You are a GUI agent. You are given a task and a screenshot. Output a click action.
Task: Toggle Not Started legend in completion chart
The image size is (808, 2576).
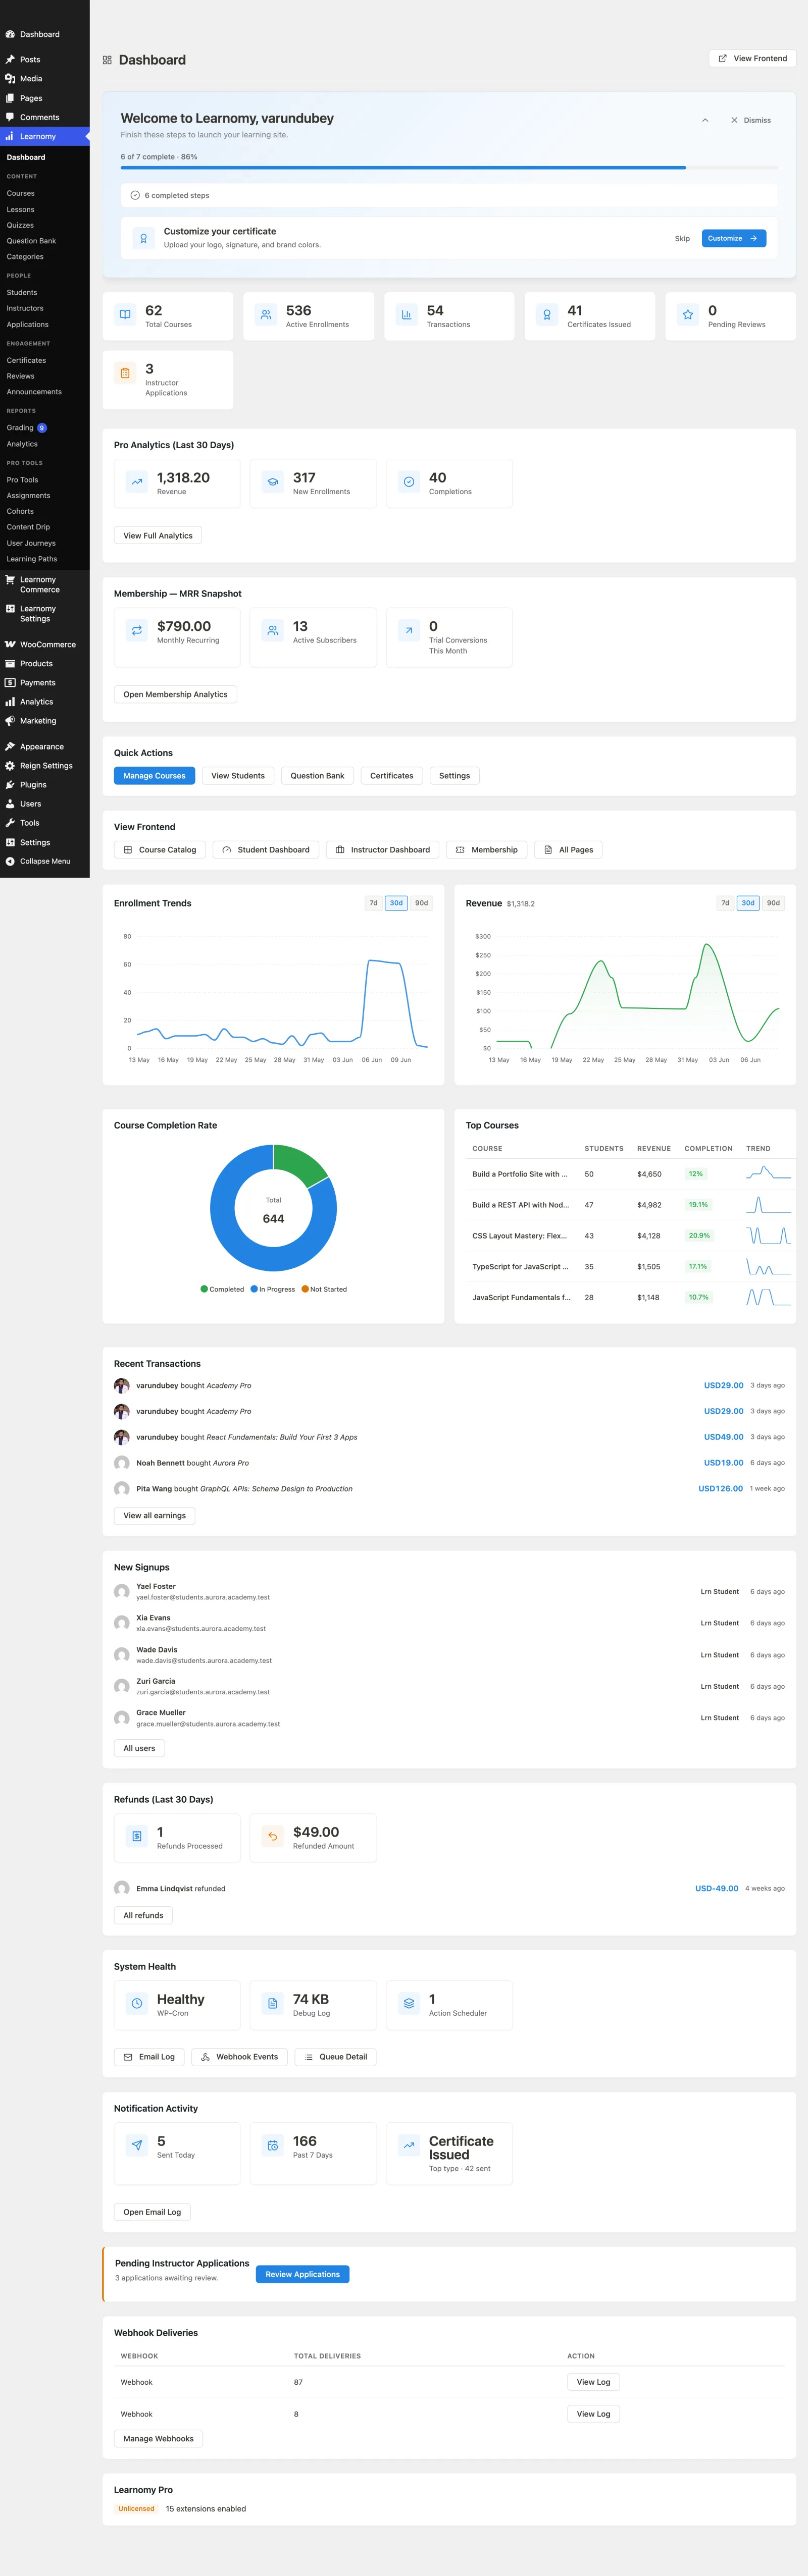point(324,1289)
